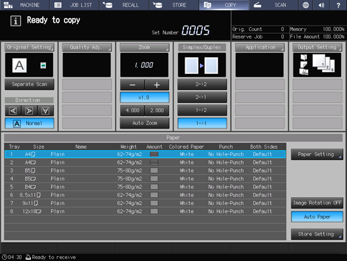Switch to the JOB LIST tab

pos(75,5)
